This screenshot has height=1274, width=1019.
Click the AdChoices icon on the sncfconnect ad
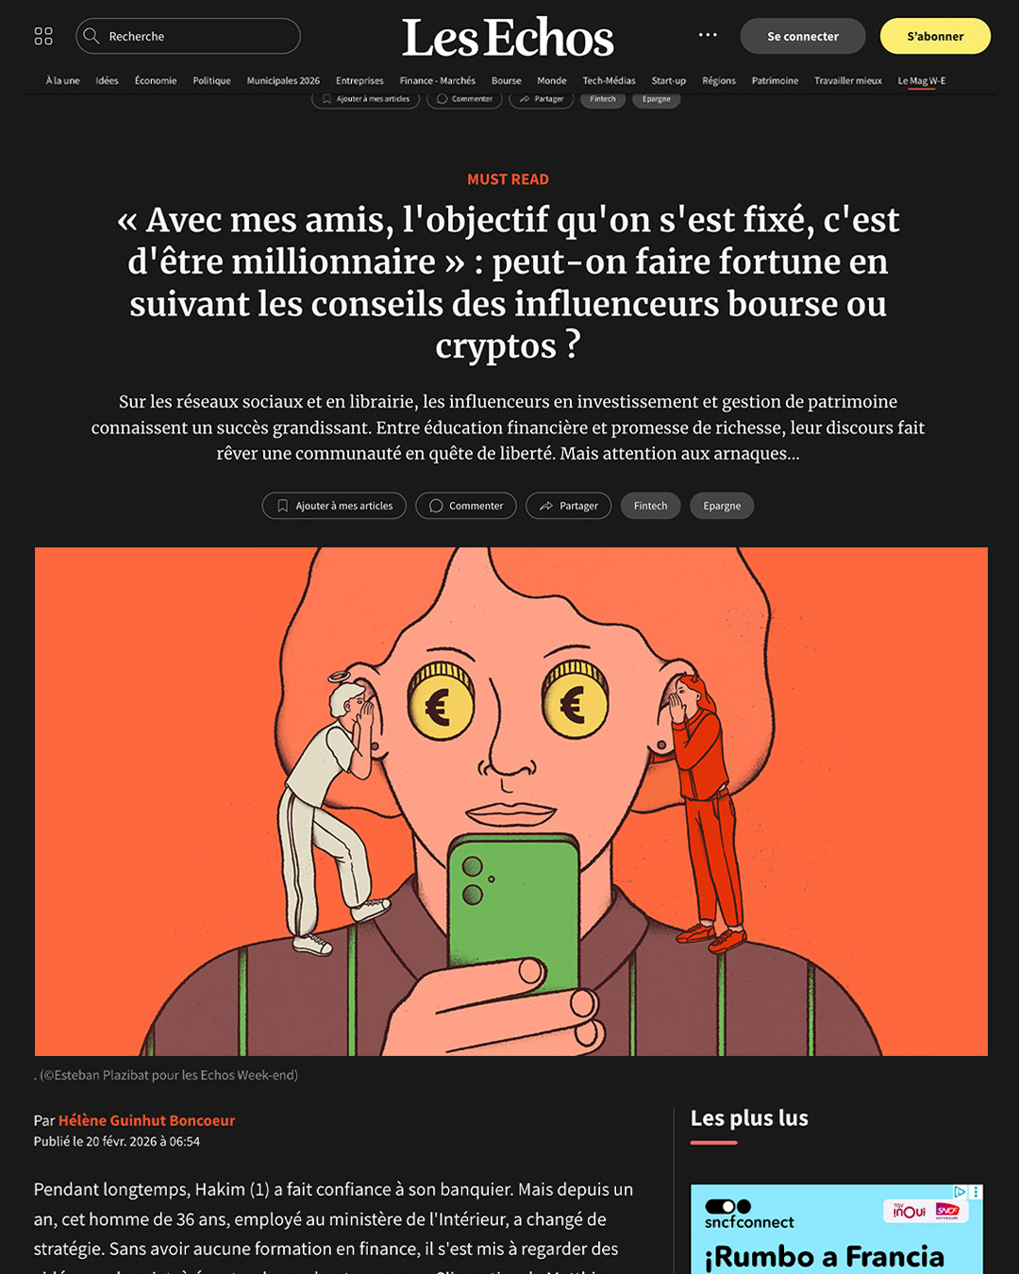point(960,1192)
